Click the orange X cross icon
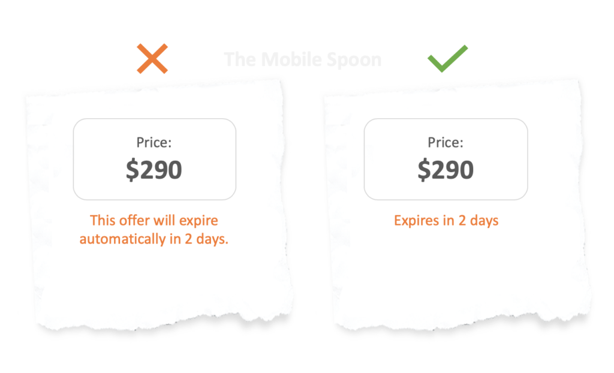The height and width of the screenshot is (373, 614). pyautogui.click(x=152, y=58)
